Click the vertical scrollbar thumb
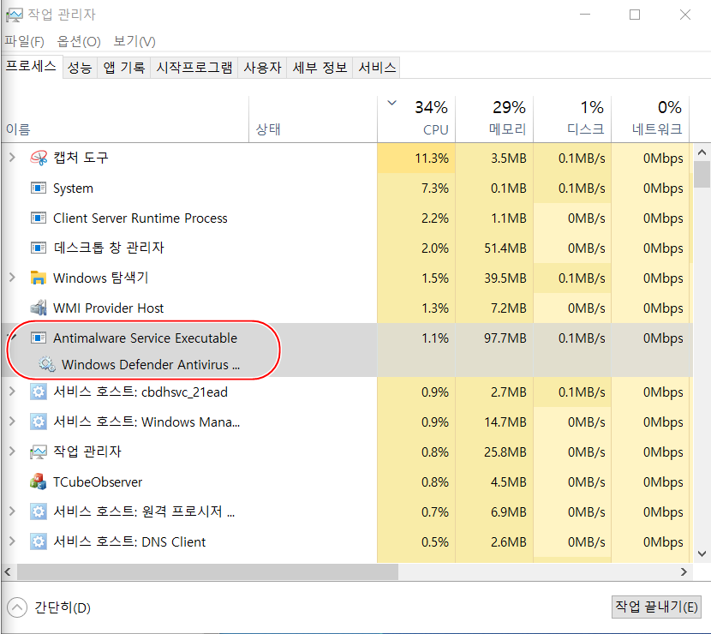 point(702,175)
